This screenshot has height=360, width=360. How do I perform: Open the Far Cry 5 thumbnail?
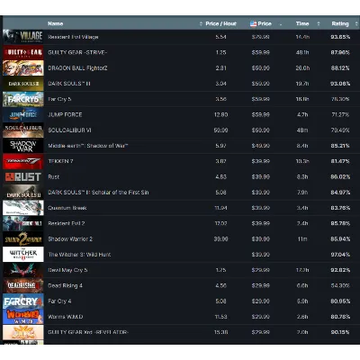coord(23,99)
